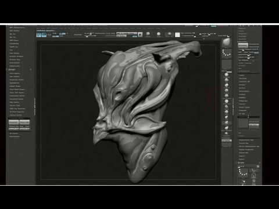
Task: Open the empty gray alpha square
Action: (227, 64)
